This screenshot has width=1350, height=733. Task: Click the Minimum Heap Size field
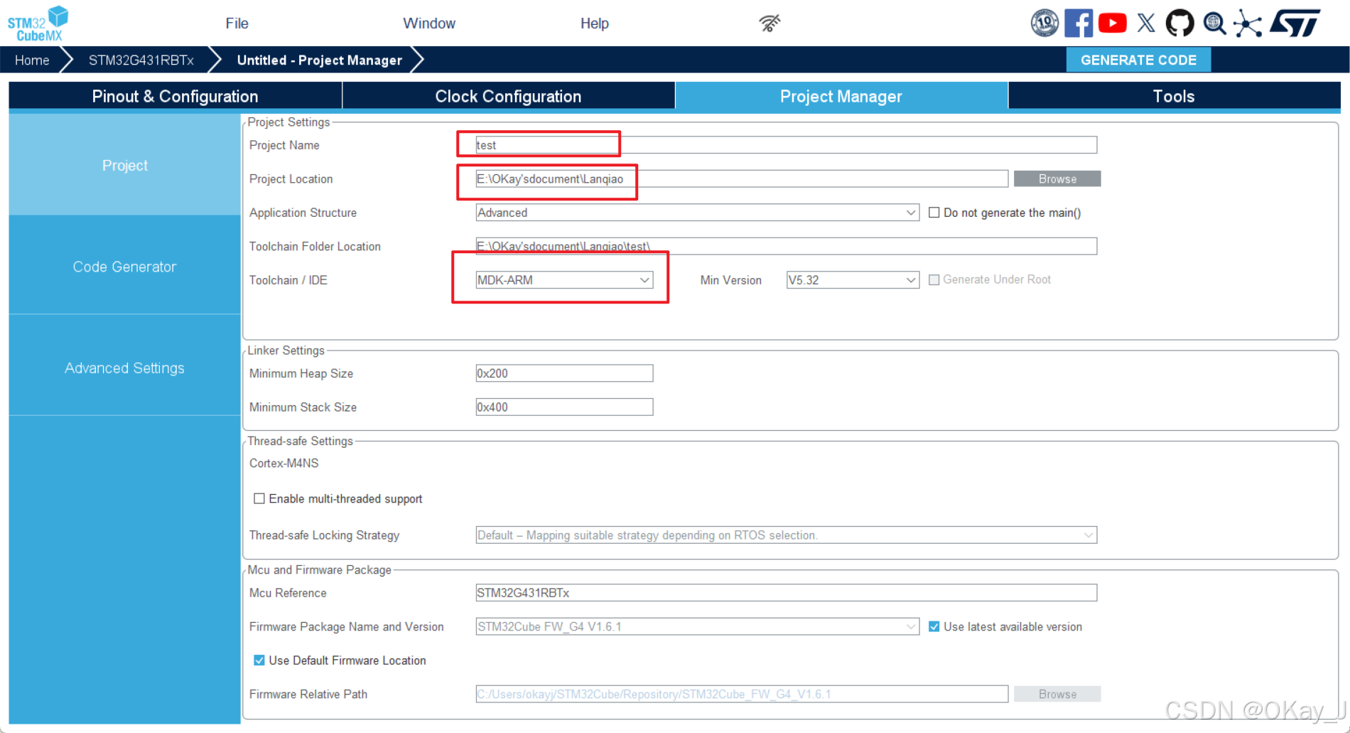tap(564, 373)
